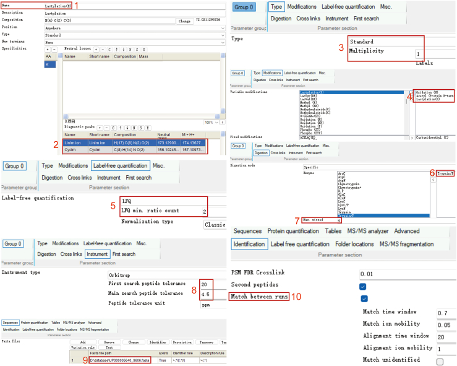The height and width of the screenshot is (366, 457).
Task: Select K in the AA specificities list
Action: point(50,64)
